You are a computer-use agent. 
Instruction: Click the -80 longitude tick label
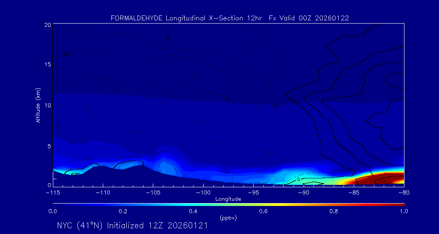pos(404,192)
